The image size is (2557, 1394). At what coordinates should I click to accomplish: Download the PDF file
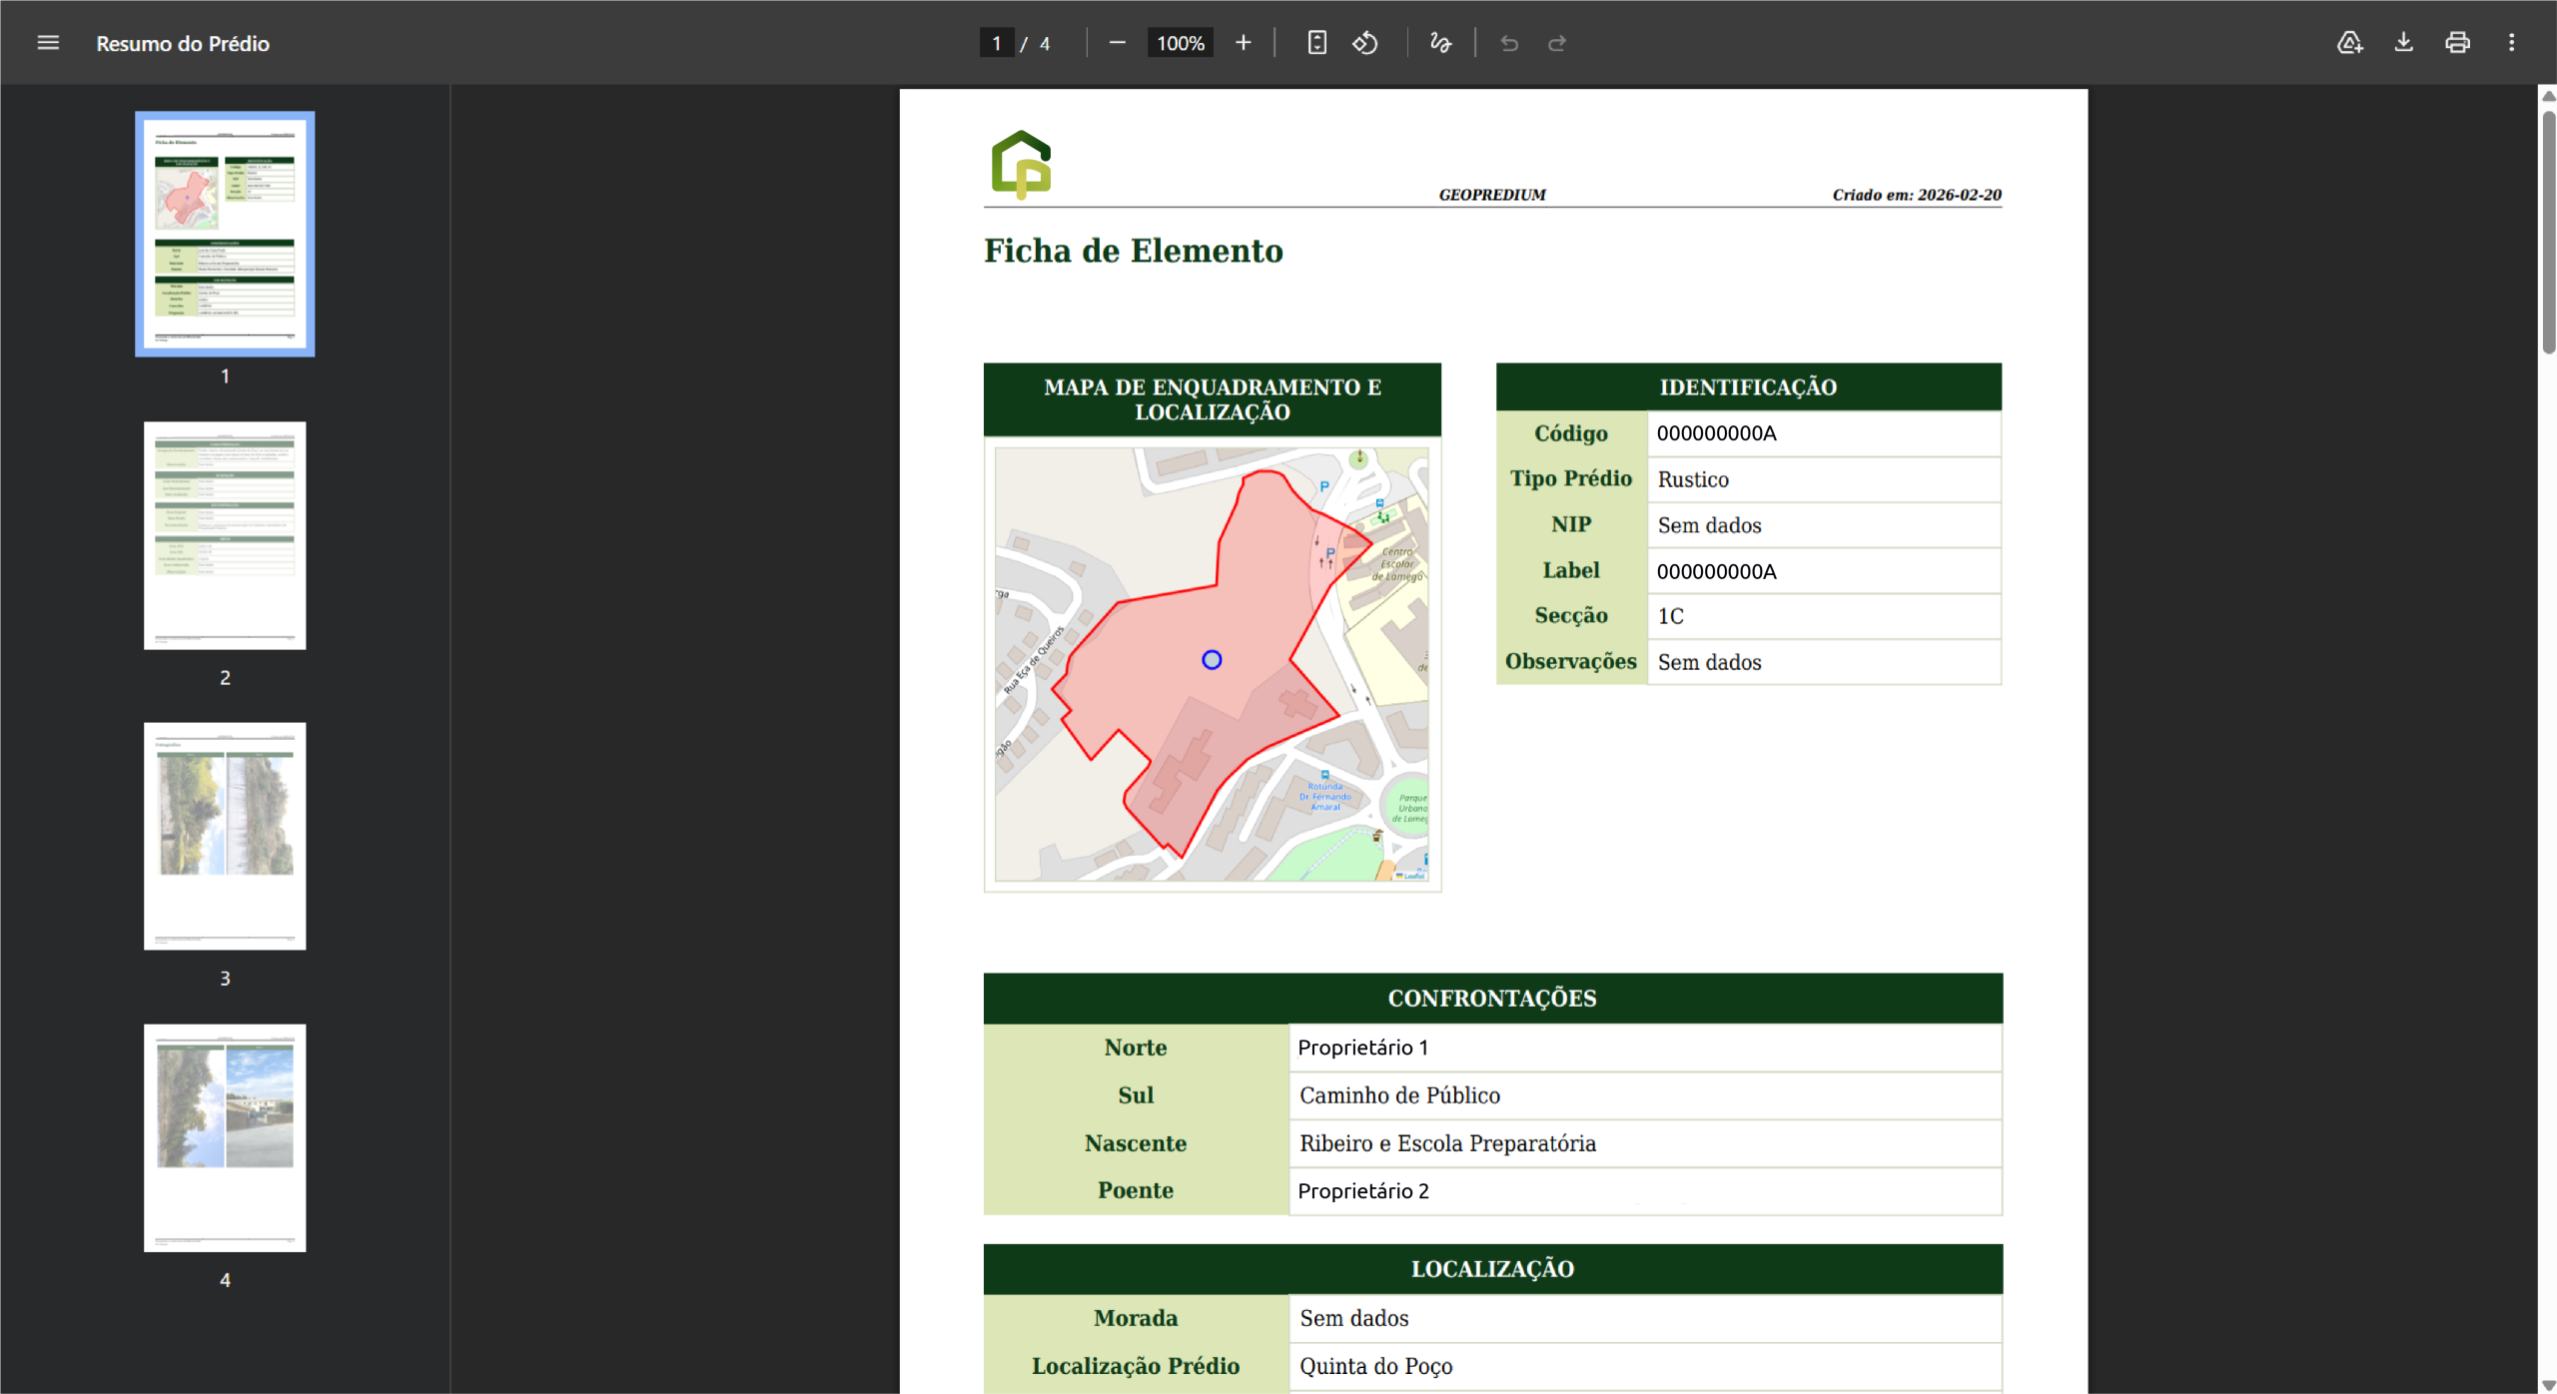pyautogui.click(x=2404, y=43)
